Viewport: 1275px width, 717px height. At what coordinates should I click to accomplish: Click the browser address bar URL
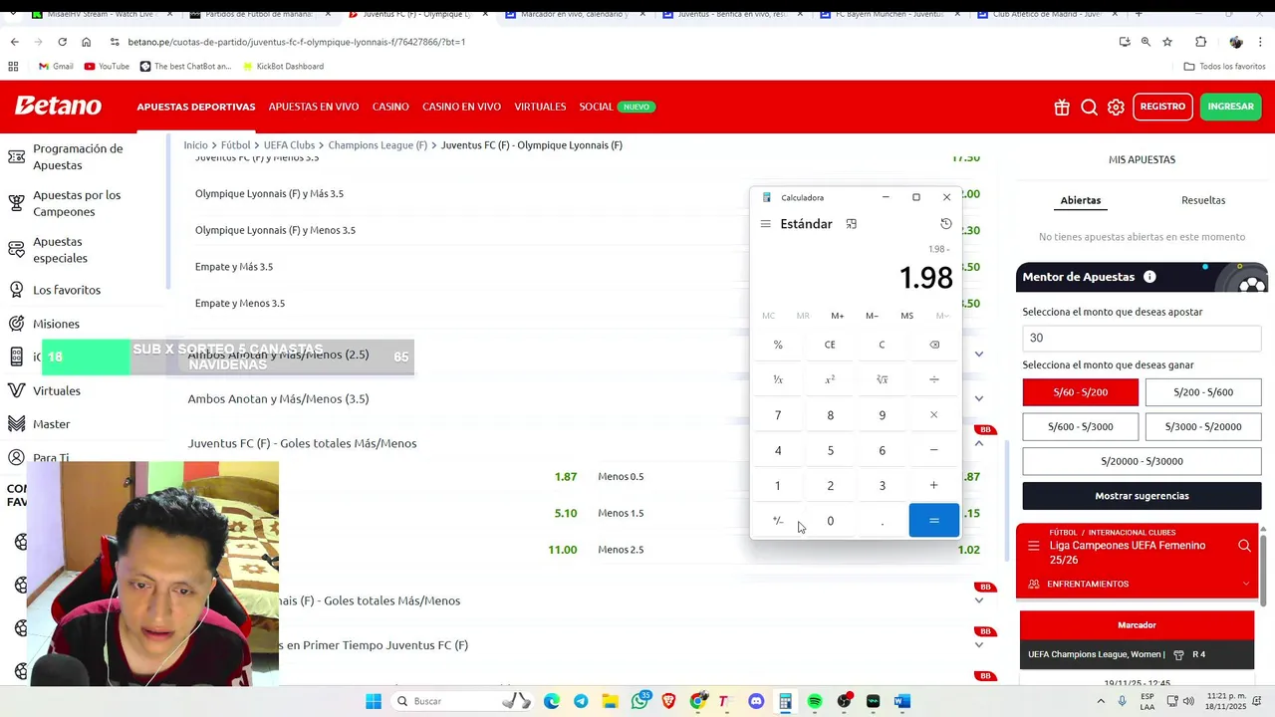click(x=297, y=42)
